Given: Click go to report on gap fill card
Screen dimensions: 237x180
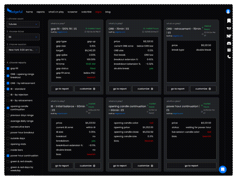Looking at the screenshot, I should [62, 89].
